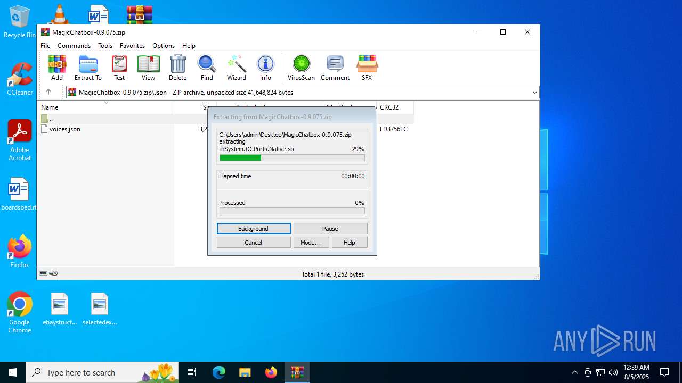Open the Favorites menu

(132, 46)
